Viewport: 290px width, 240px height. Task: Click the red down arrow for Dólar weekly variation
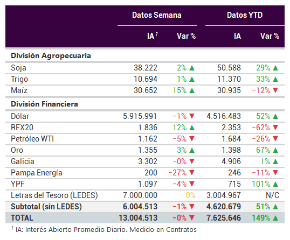pyautogui.click(x=192, y=116)
